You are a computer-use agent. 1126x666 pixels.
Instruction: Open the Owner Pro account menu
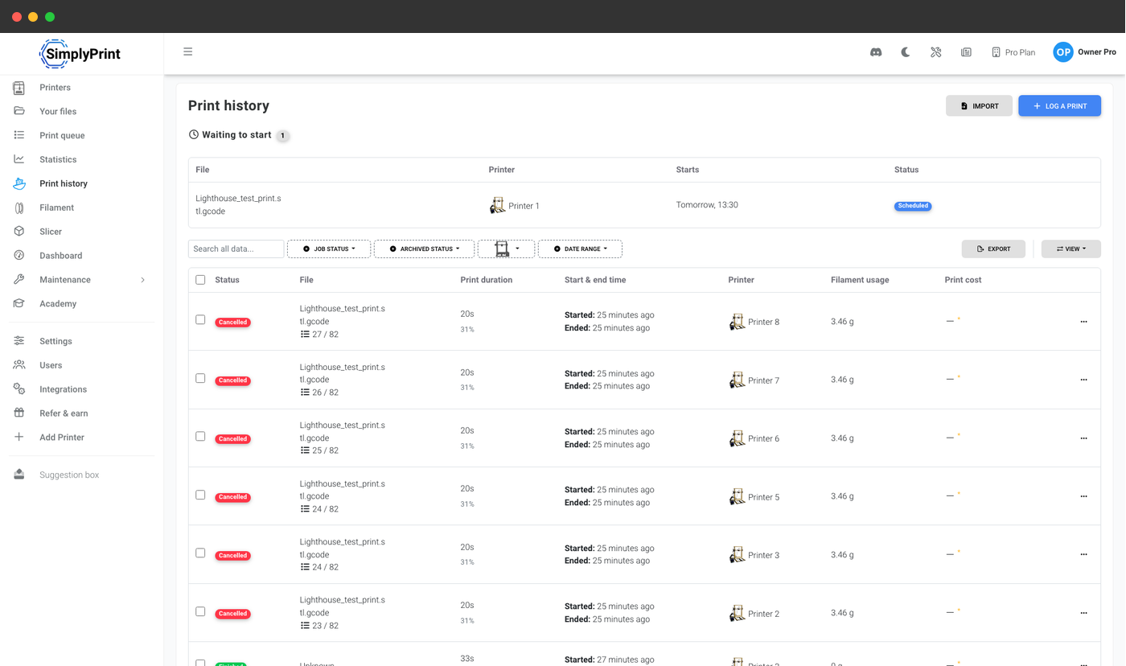(1084, 52)
